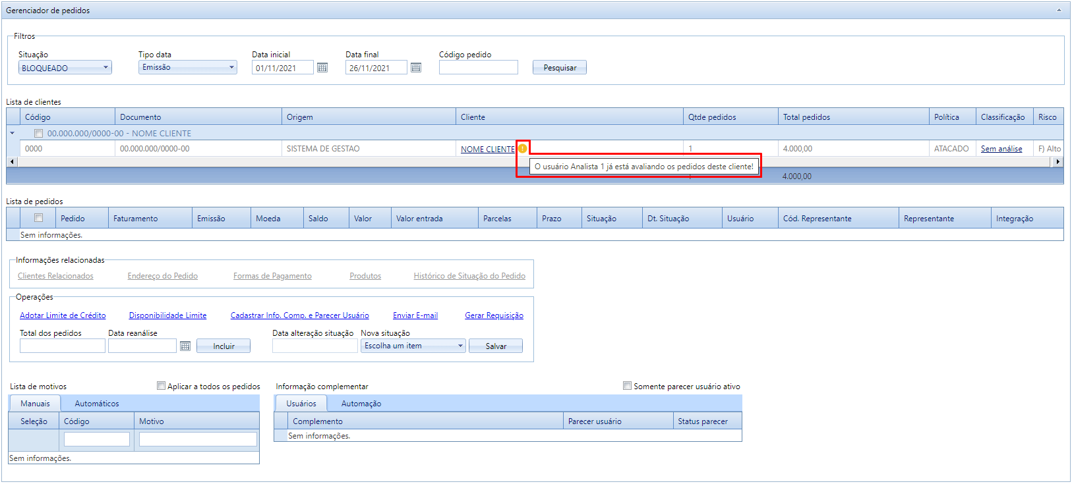Open Cadastrar Info. Comp. e Parecer Usuário
Image resolution: width=1072 pixels, height=484 pixels.
(300, 315)
